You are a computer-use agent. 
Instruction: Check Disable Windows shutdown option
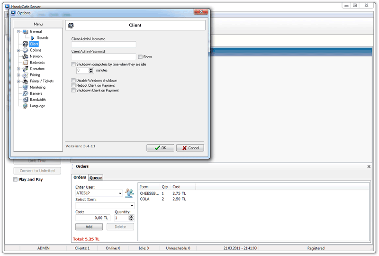click(73, 81)
